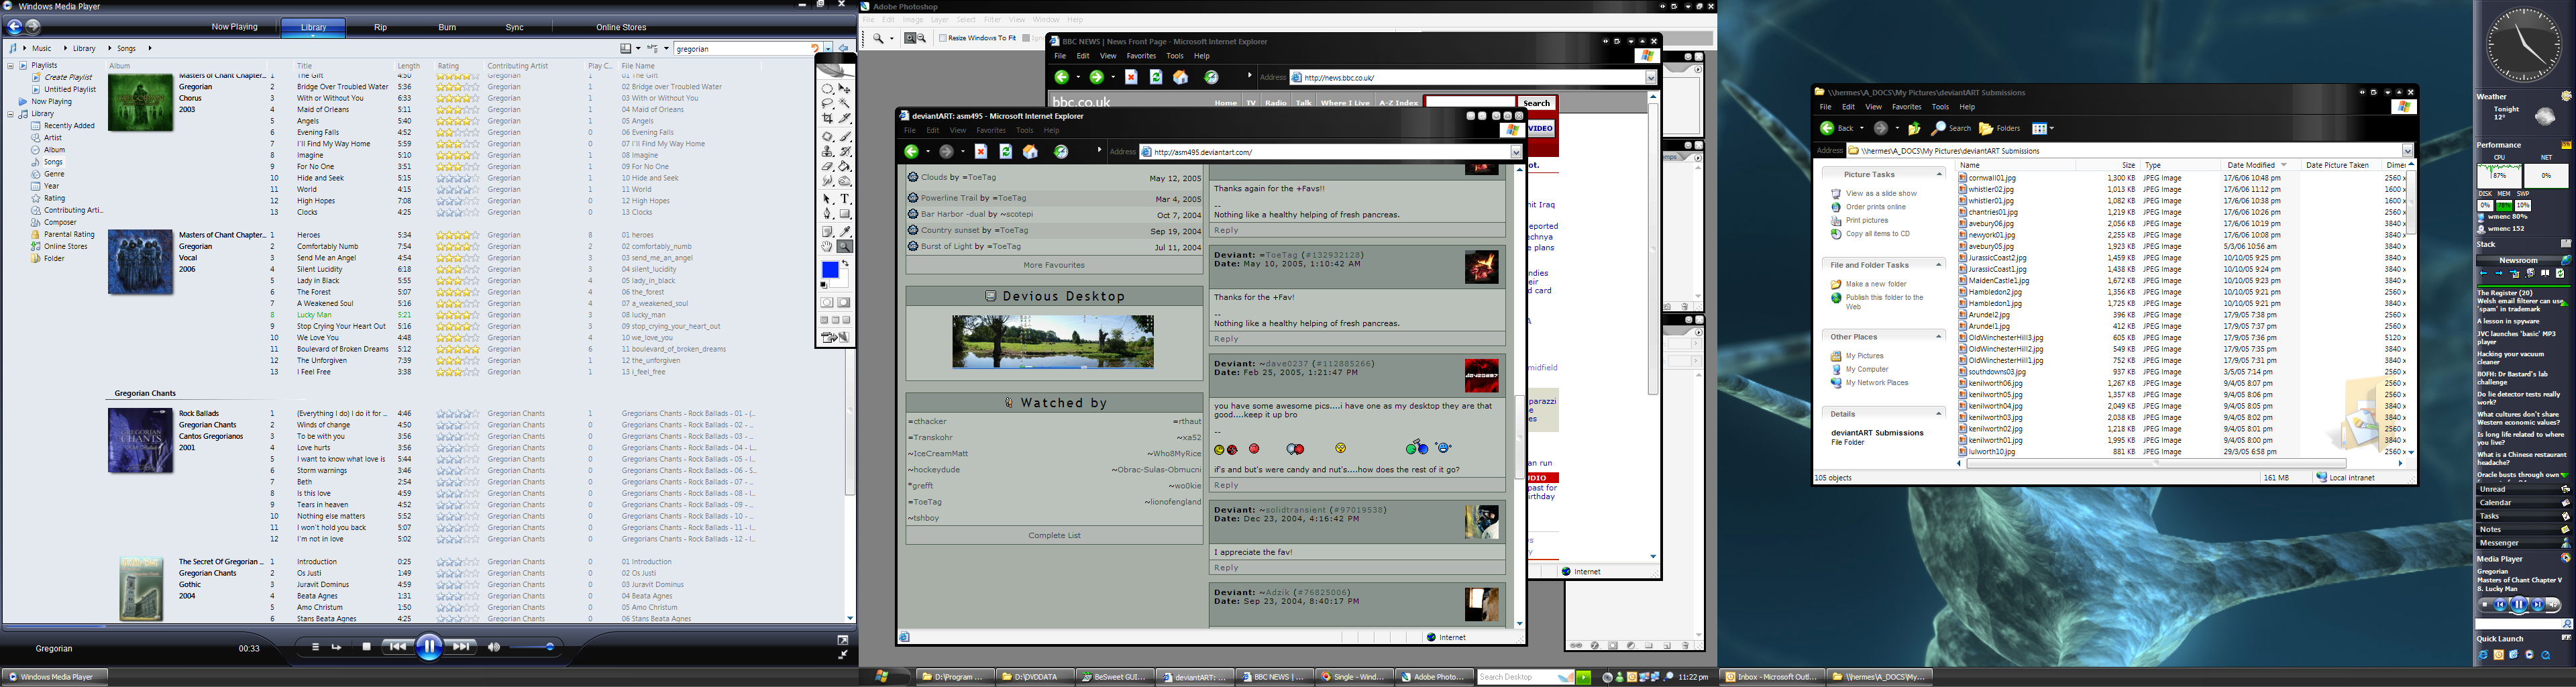
Task: Open Favorites menu in Explorer window
Action: (1906, 107)
